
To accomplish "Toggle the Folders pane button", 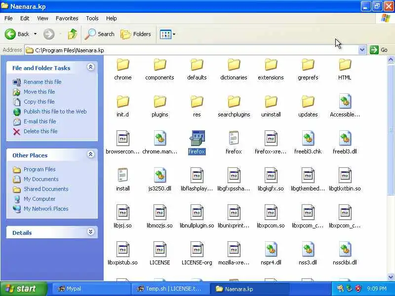I will pos(136,34).
